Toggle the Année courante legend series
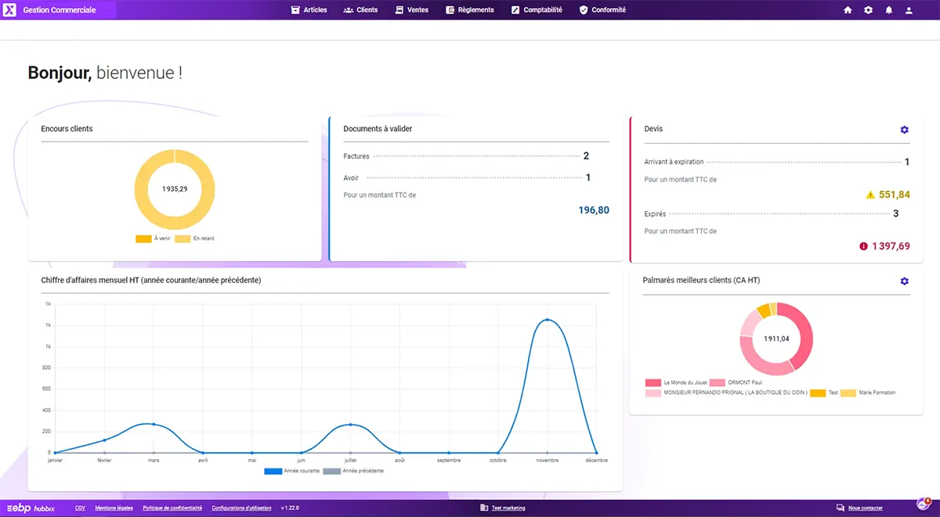 pos(273,471)
